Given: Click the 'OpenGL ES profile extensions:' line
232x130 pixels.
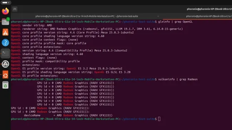Looking at the screenshot, I should tap(35, 76).
